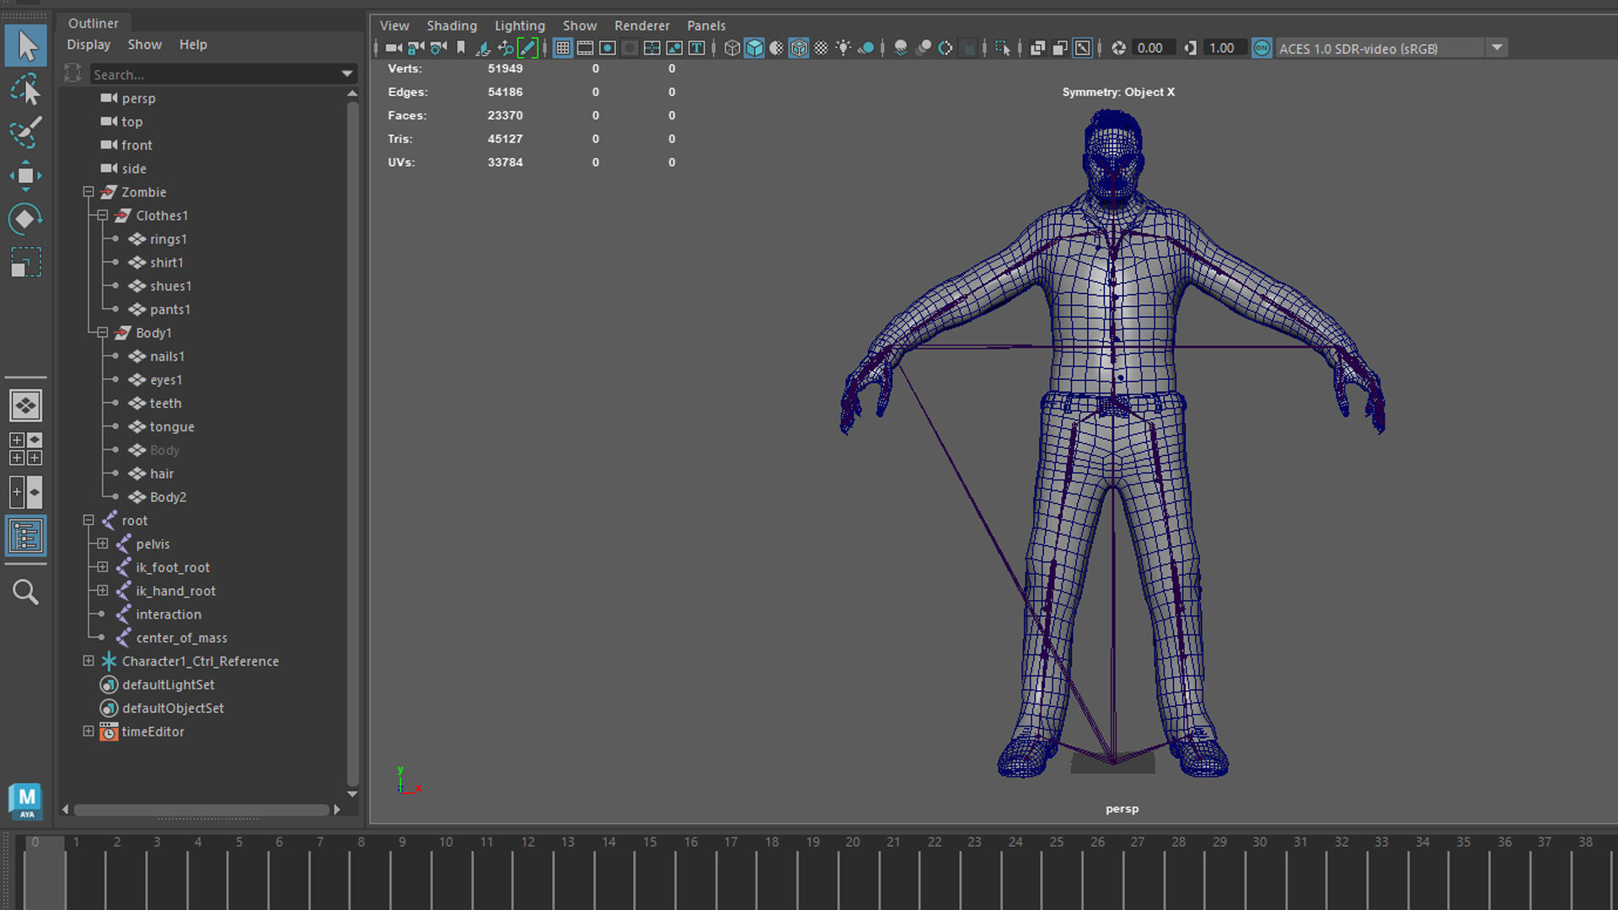Screen dimensions: 1618x910
Task: Expand the timeEditor node
Action: tap(88, 732)
